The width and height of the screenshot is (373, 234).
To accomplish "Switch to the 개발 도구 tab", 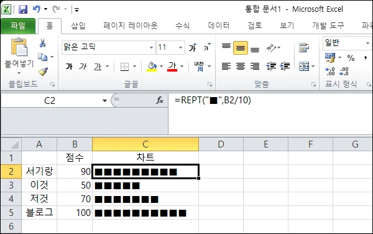I will pyautogui.click(x=328, y=26).
